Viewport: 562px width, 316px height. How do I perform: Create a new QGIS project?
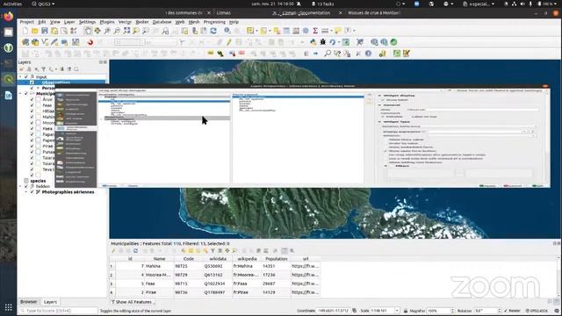click(25, 32)
